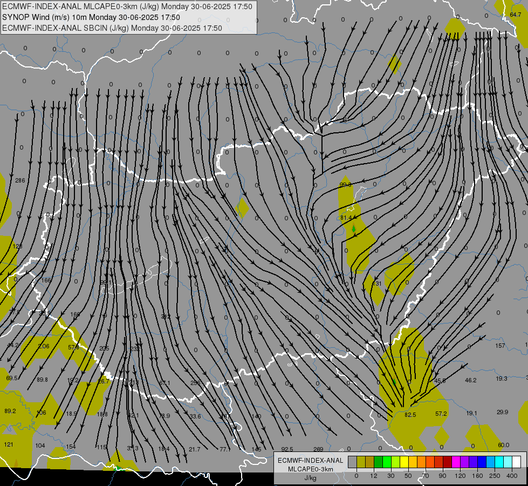
Task: Click the 269 value at the bottom
Action: pos(318,449)
